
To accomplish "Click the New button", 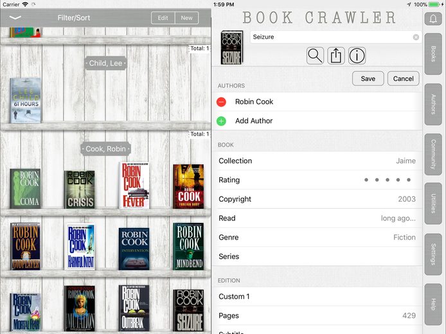I will click(186, 17).
